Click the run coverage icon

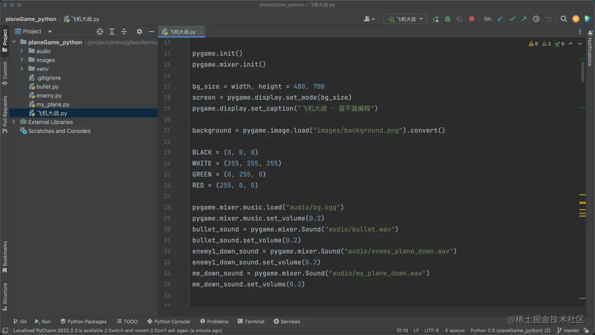(460, 19)
